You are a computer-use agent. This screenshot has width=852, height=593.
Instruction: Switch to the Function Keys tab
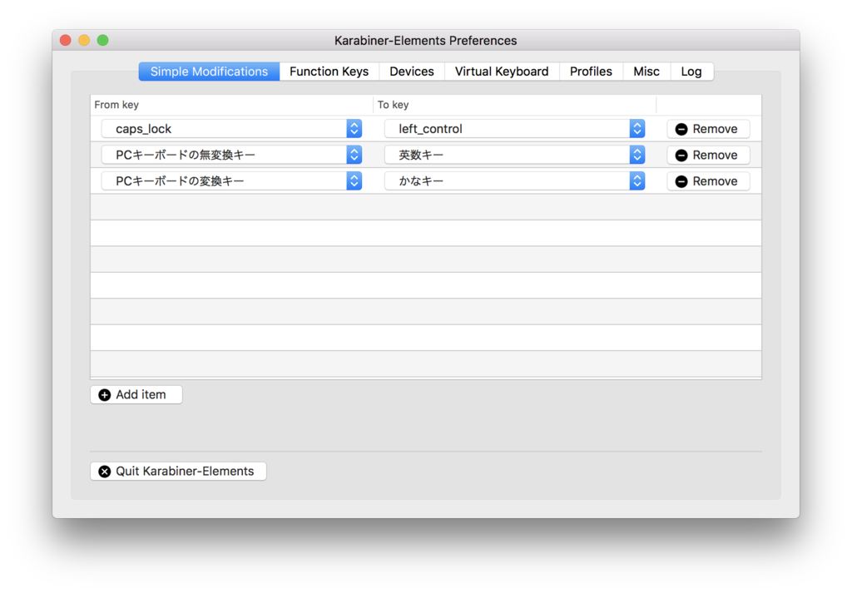click(329, 72)
